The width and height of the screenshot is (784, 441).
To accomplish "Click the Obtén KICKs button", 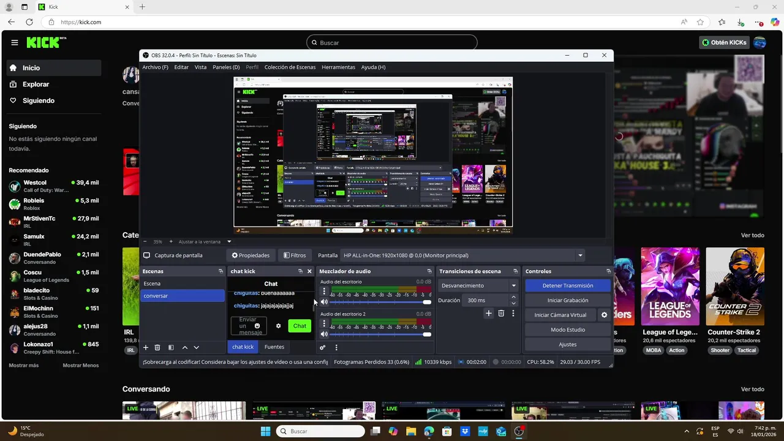I will [x=725, y=42].
